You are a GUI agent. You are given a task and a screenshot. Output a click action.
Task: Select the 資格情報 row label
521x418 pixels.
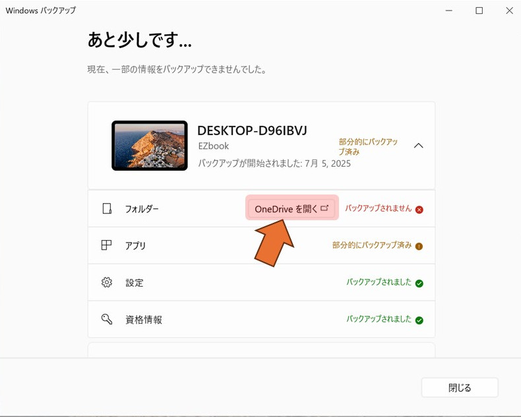(143, 320)
